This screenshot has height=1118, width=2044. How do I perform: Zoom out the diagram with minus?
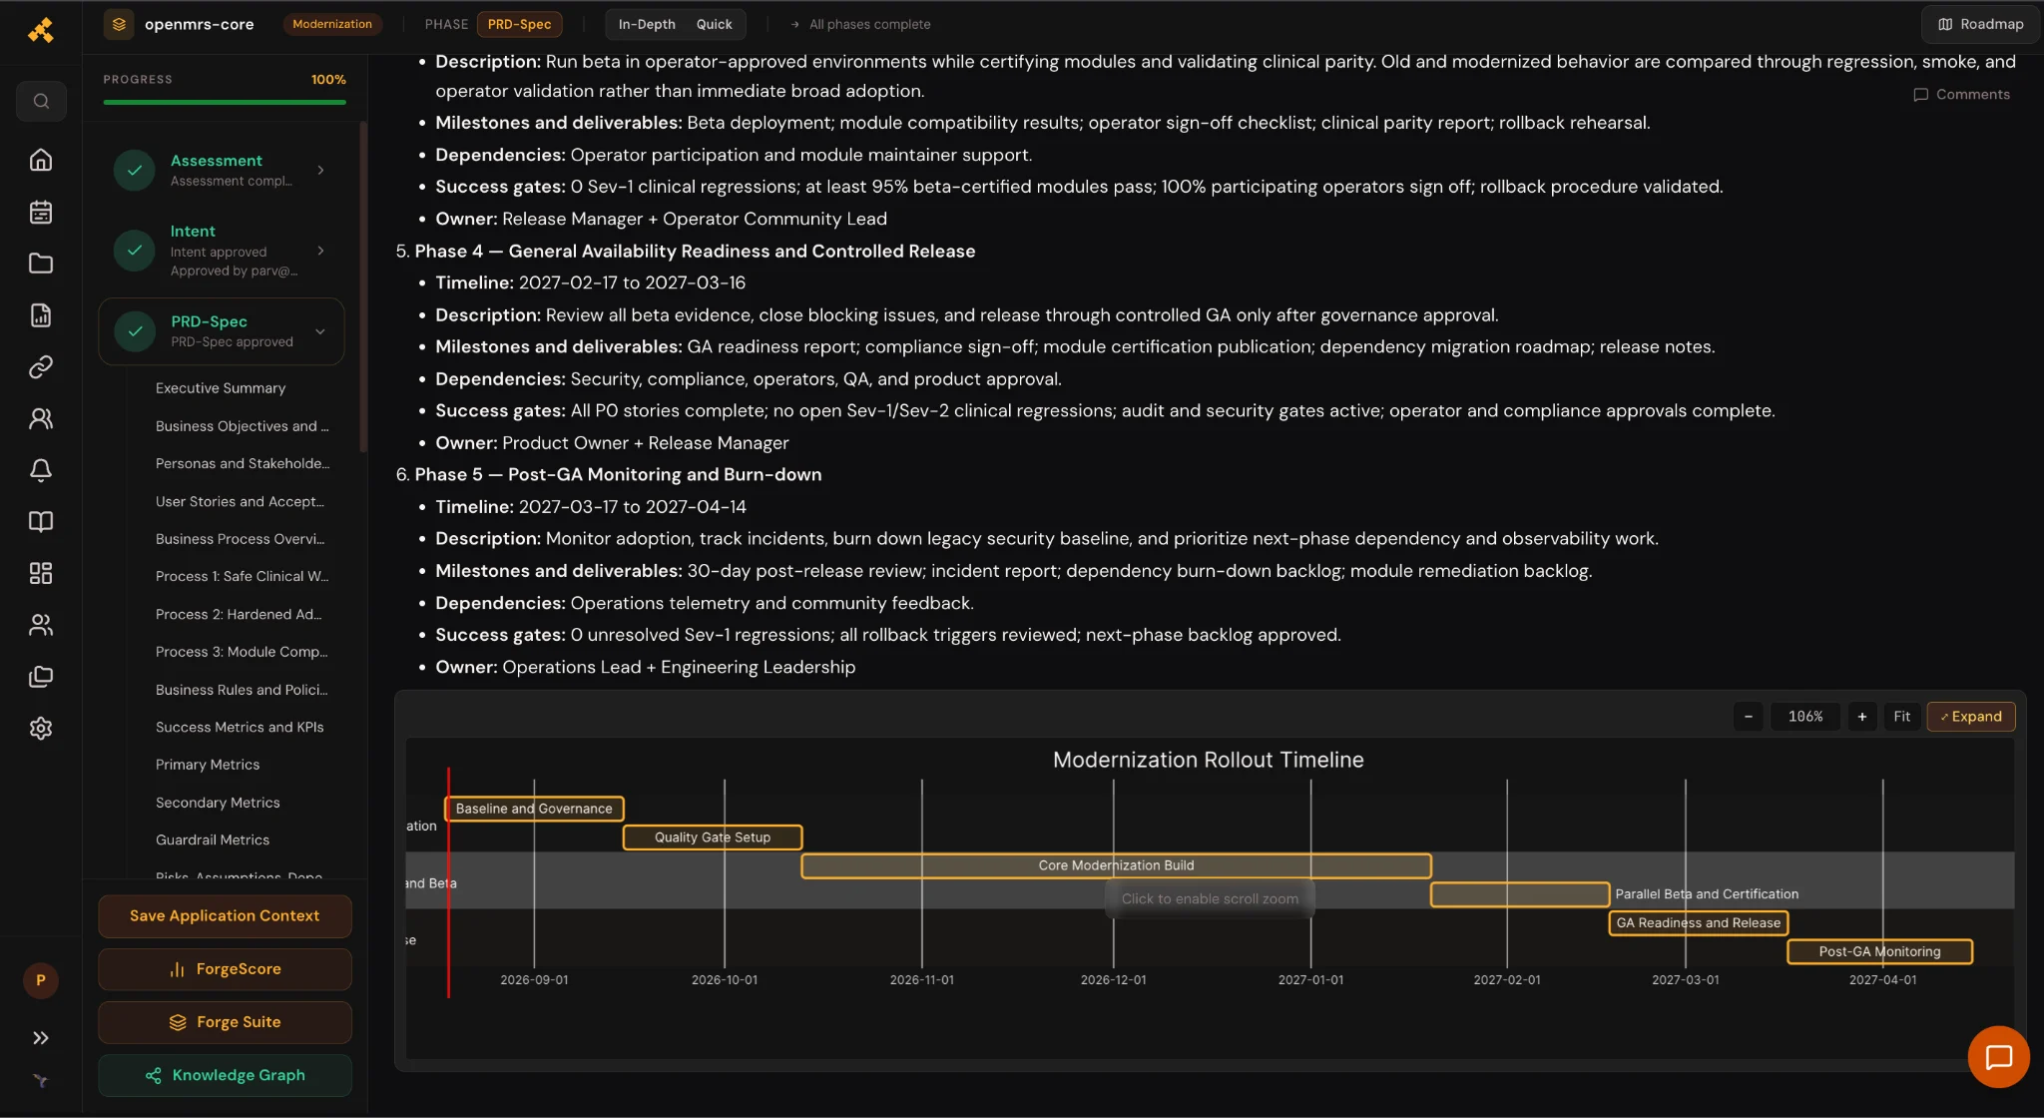coord(1749,717)
